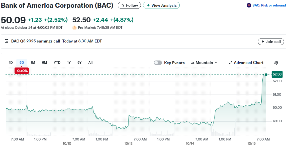Screen dimensions: 286x147
Task: Open the Mountain chart type dropdown
Action: tap(204, 63)
